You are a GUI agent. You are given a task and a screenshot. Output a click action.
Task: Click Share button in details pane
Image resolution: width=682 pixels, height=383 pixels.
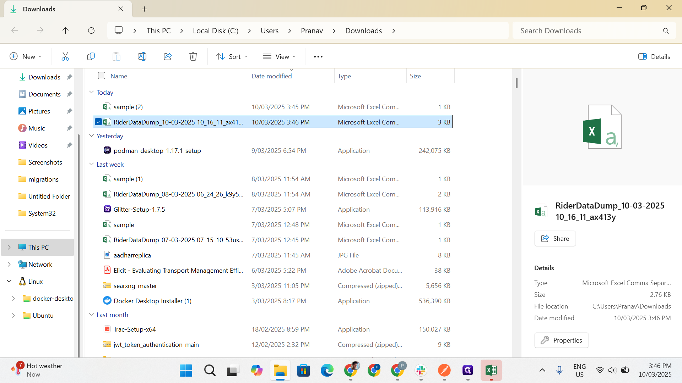tap(555, 238)
